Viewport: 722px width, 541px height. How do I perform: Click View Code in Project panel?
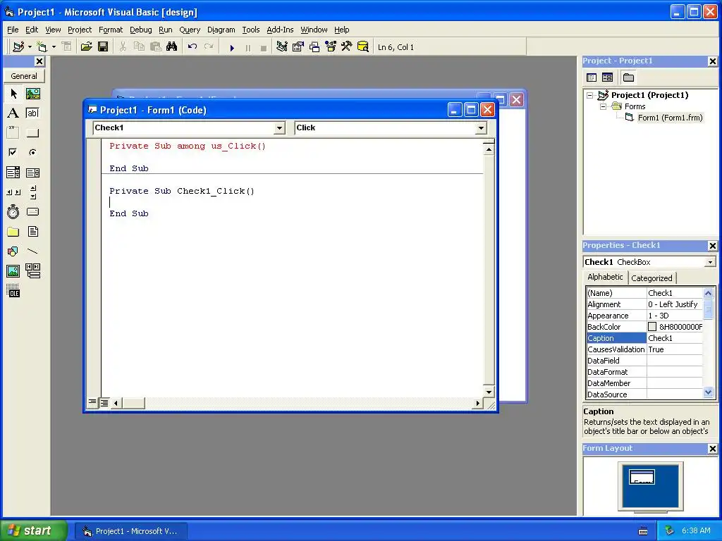(x=592, y=77)
